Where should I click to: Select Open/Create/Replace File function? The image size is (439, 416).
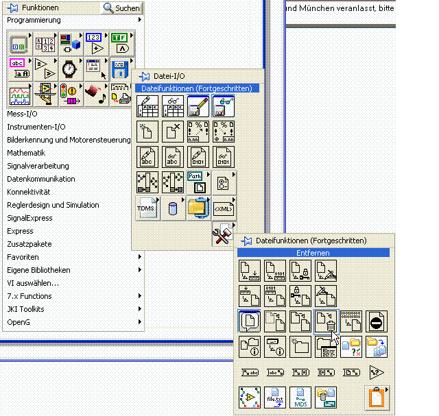click(147, 132)
